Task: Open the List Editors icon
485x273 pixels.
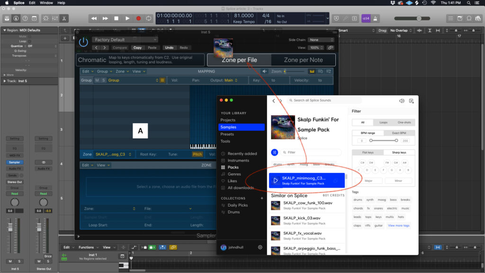Action: click(451, 18)
